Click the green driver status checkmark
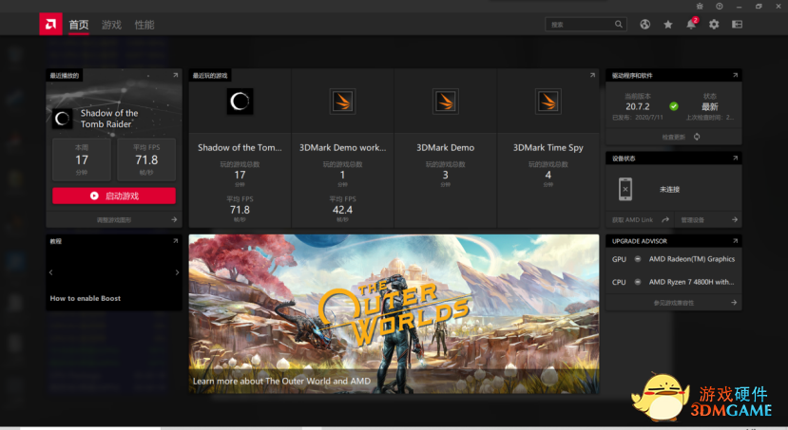The image size is (788, 430). pos(674,106)
